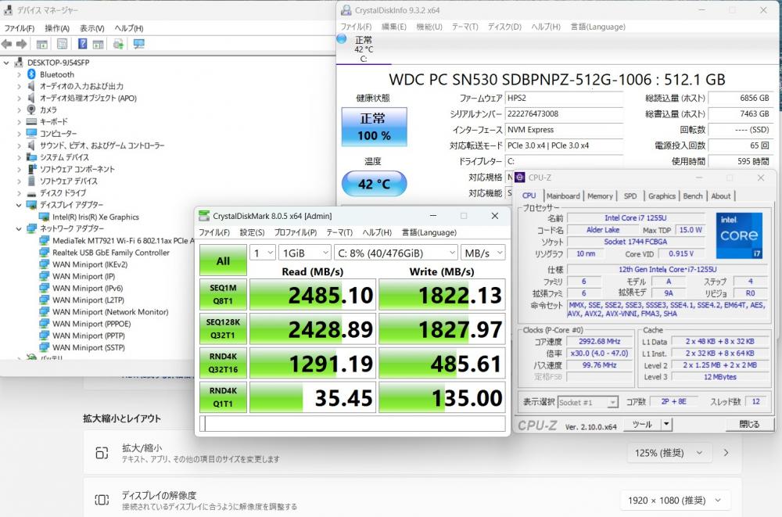The image size is (782, 517).
Task: Open 操作(A) menu in Device Manager
Action: [57, 28]
